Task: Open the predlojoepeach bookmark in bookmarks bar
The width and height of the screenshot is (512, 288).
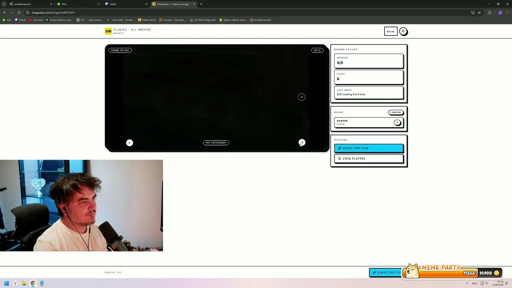Action: click(260, 20)
